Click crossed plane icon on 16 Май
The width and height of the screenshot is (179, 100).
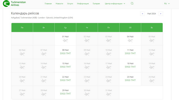(87, 67)
